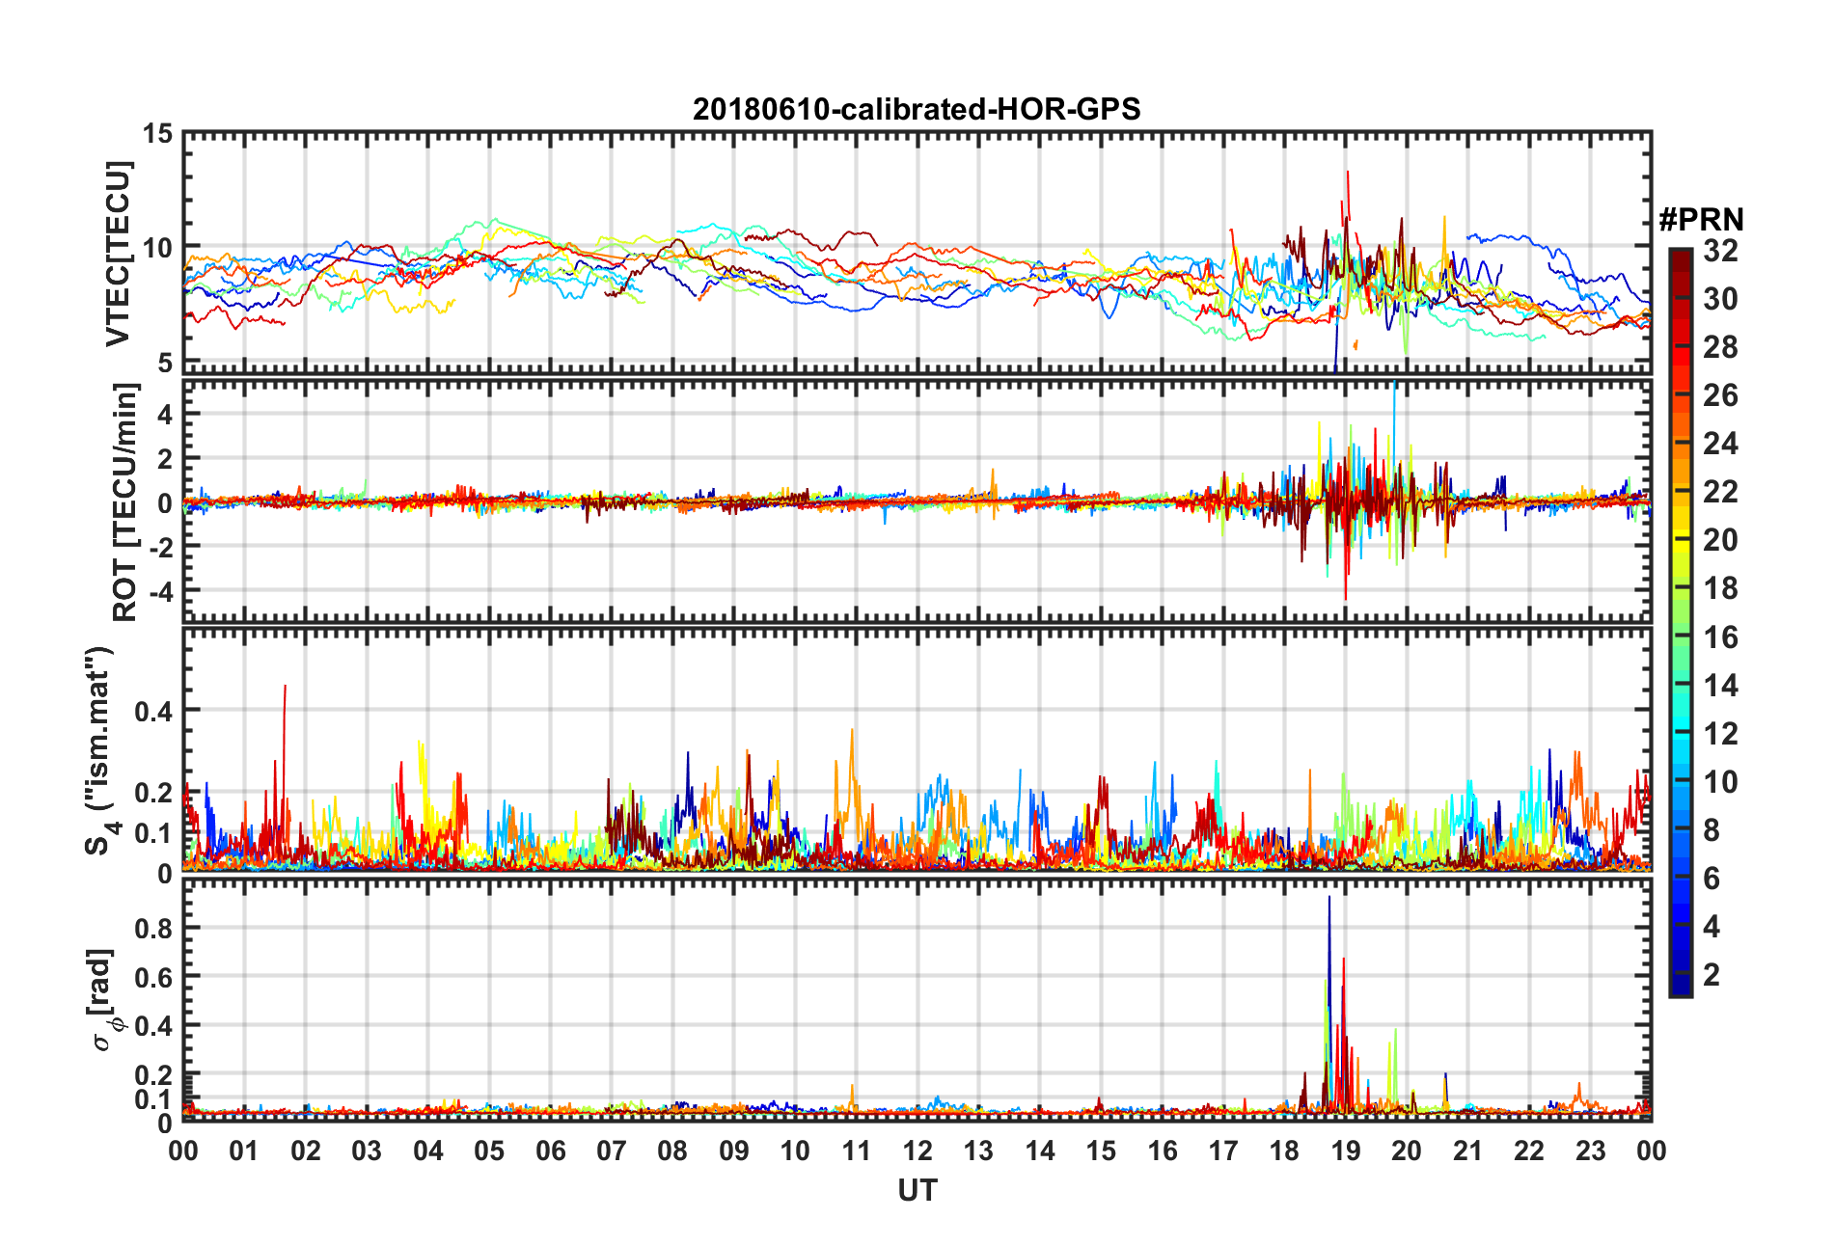Image resolution: width=1835 pixels, height=1246 pixels.
Task: Click the UT axis hour label "17"
Action: 1223,1151
